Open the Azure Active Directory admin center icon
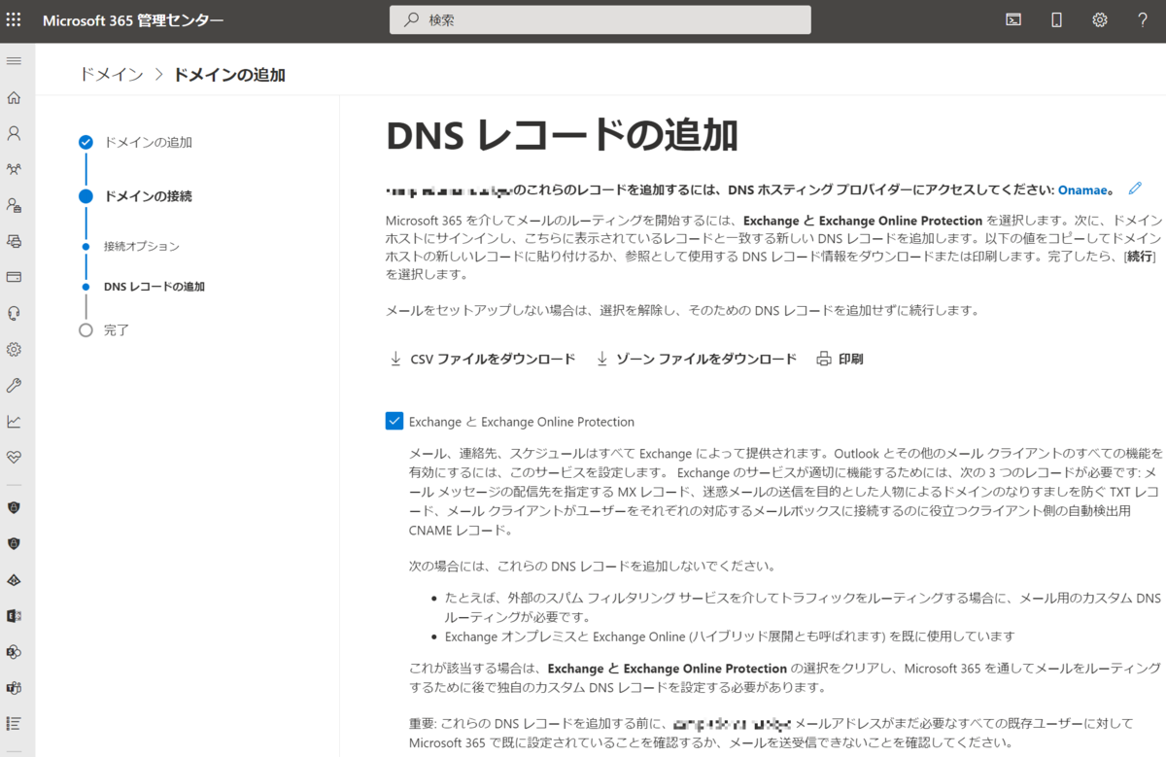 [x=14, y=579]
